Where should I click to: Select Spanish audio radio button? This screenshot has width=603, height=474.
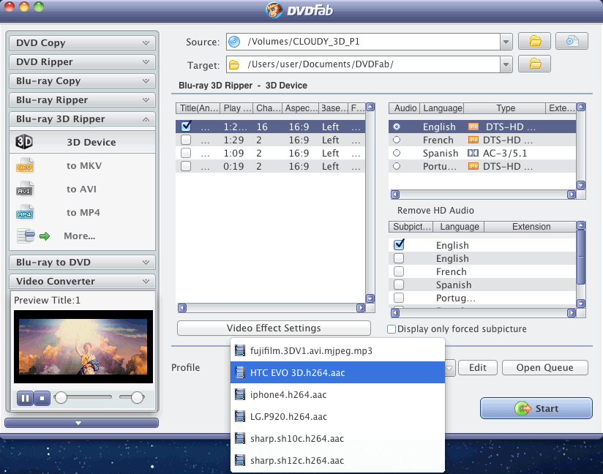tap(397, 153)
